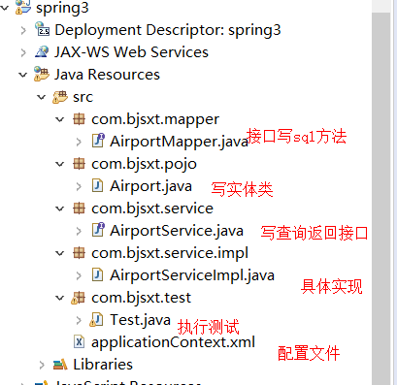The image size is (397, 385).
Task: Click the AirportServiceImpl.java file icon
Action: [x=97, y=274]
